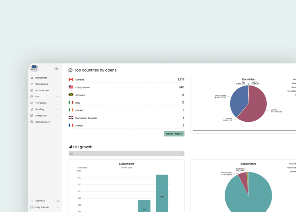Screen dimensions: 296x212
Task: Click the Integration icon in the sidebar
Action: (x=32, y=115)
